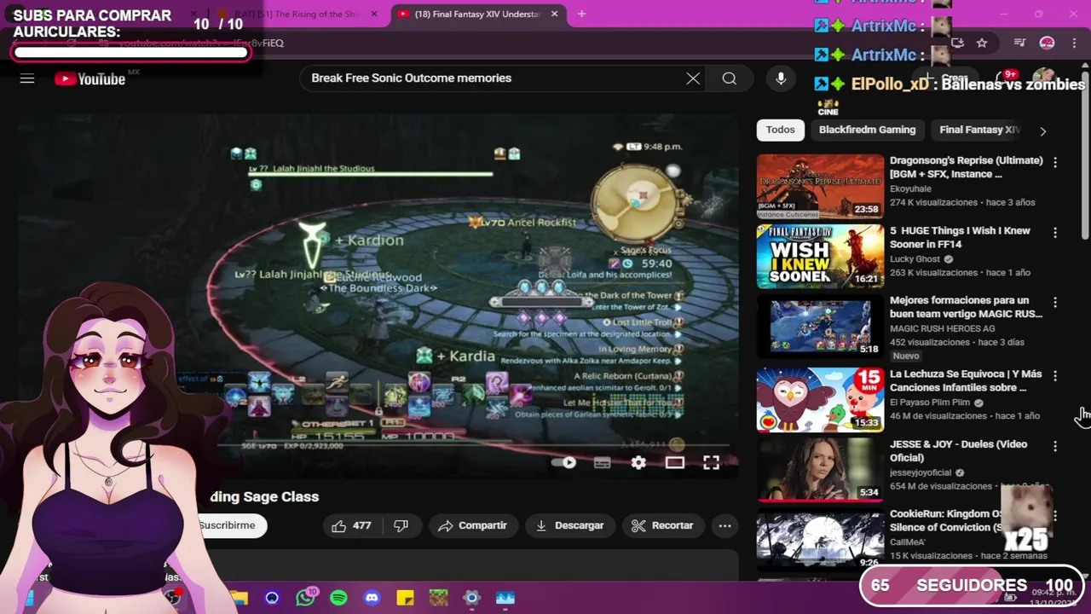Open File Explorer from the taskbar
This screenshot has width=1091, height=614.
[x=239, y=598]
